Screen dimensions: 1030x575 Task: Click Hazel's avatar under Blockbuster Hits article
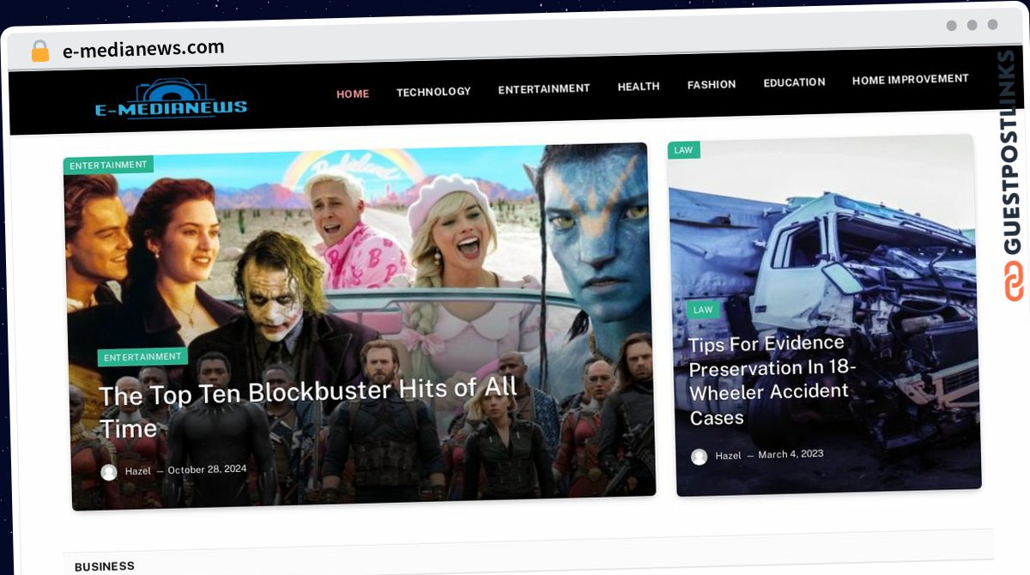[109, 472]
